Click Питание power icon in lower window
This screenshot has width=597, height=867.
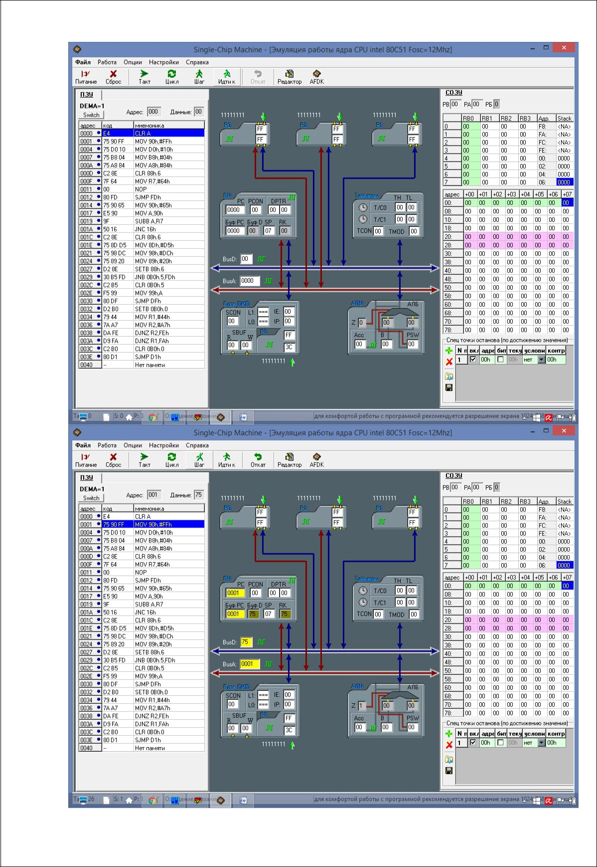coord(86,457)
